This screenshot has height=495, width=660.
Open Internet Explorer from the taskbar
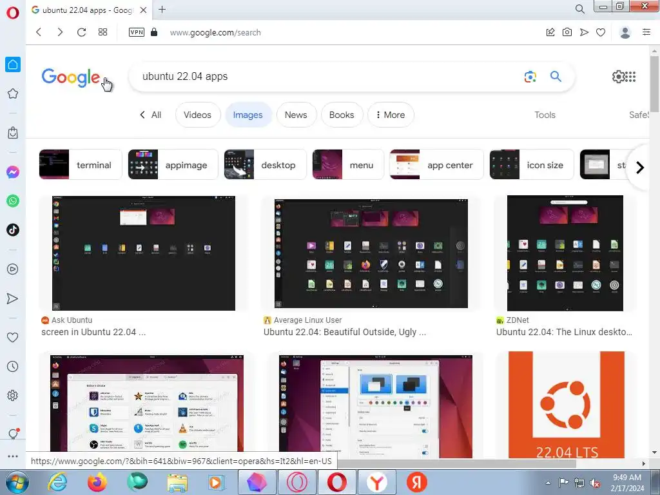[57, 482]
